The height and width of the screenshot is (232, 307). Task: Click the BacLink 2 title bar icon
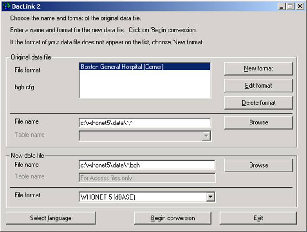point(7,6)
